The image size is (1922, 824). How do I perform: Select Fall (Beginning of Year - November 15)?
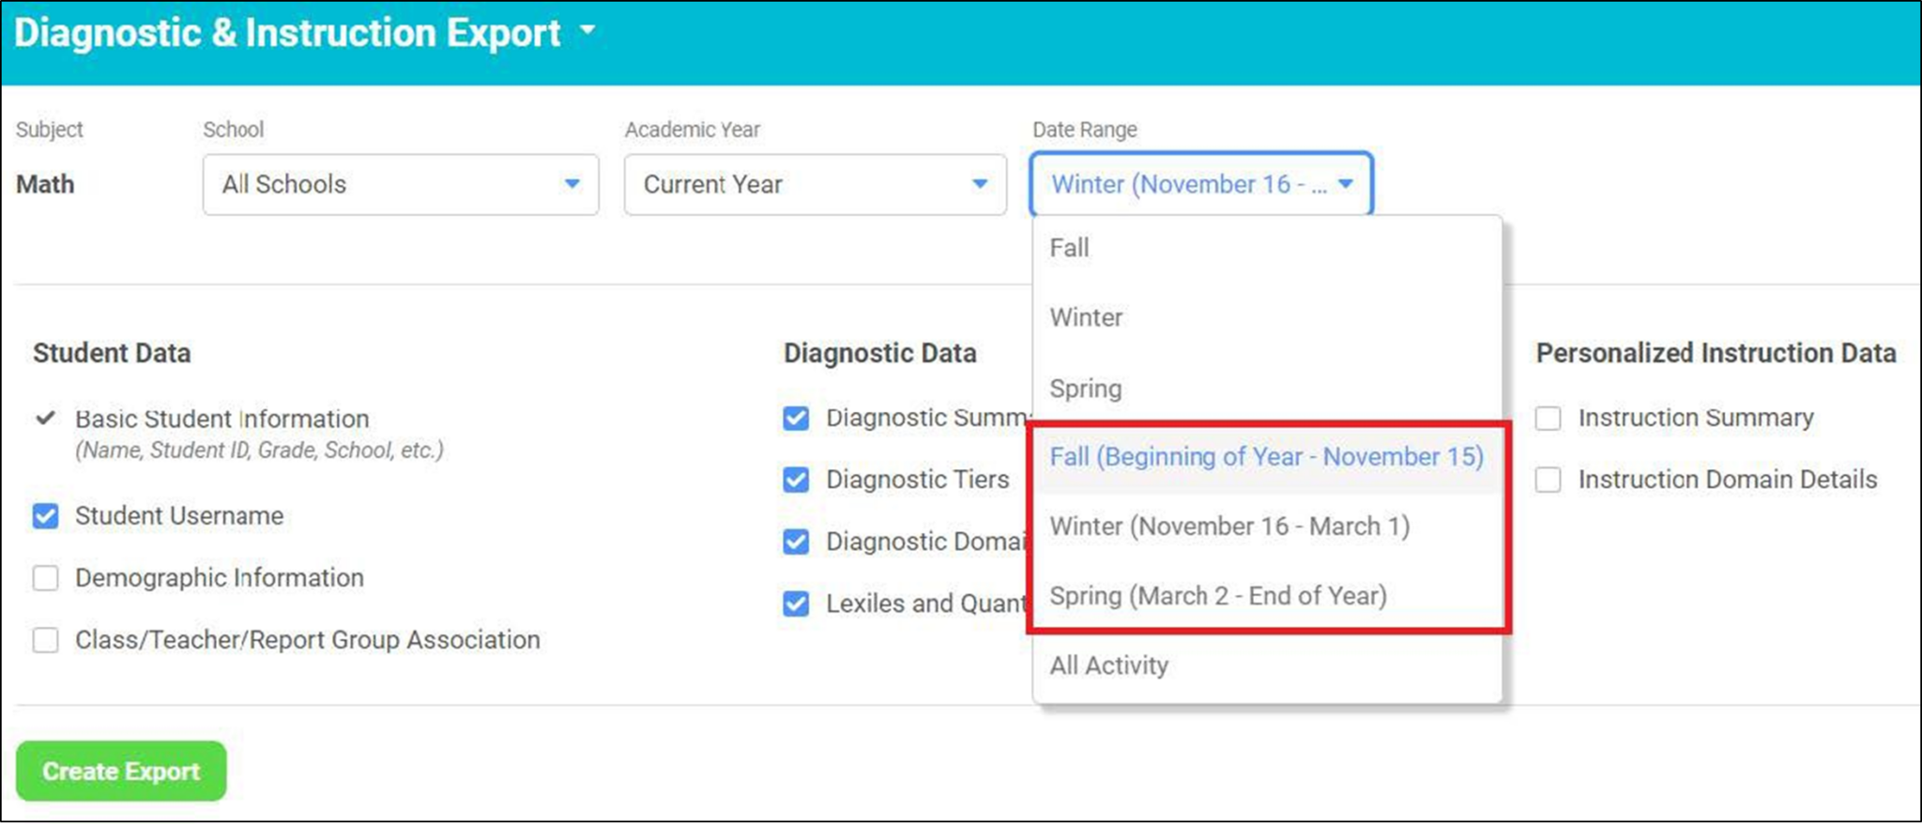(x=1266, y=457)
